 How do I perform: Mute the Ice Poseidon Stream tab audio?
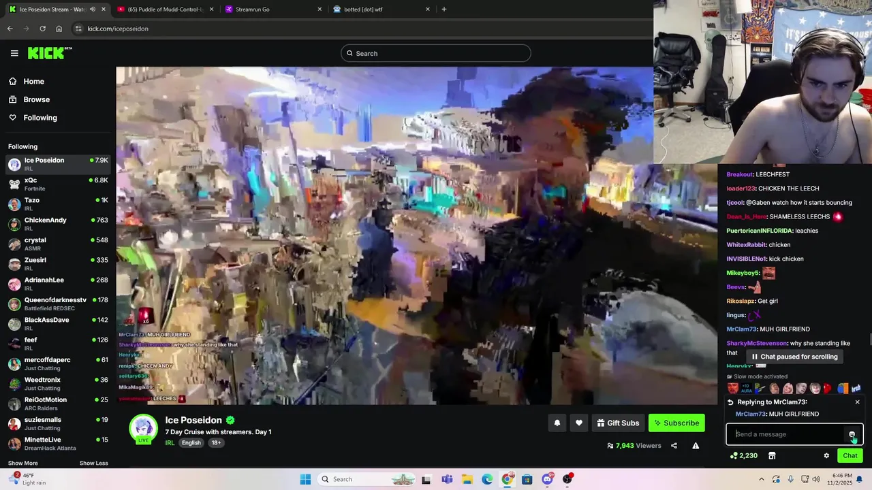coord(93,9)
